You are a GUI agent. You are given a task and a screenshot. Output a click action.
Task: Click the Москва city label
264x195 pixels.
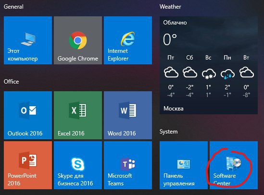(x=174, y=109)
